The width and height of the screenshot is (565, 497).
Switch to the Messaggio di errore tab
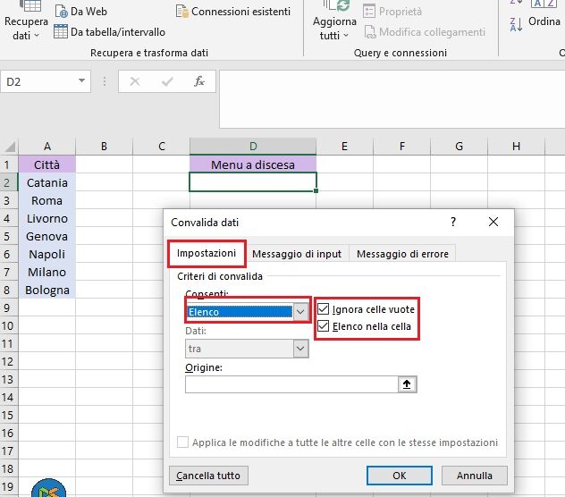[402, 254]
